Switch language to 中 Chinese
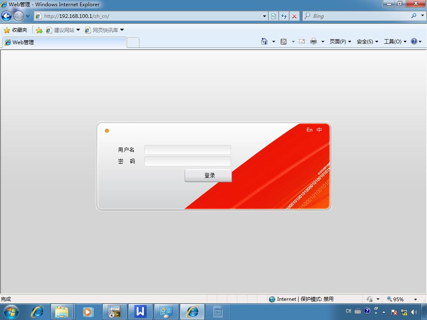 319,130
